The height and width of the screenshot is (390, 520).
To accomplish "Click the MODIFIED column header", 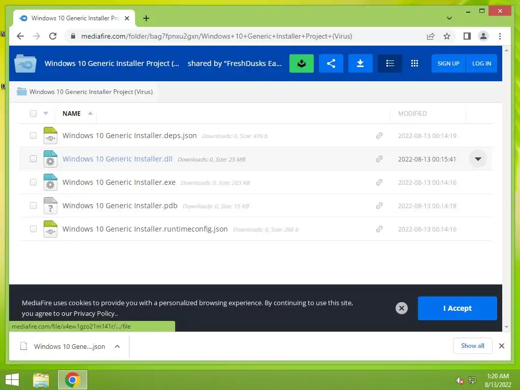I will pyautogui.click(x=412, y=113).
